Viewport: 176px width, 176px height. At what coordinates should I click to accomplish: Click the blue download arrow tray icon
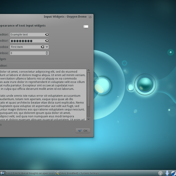click(167, 173)
